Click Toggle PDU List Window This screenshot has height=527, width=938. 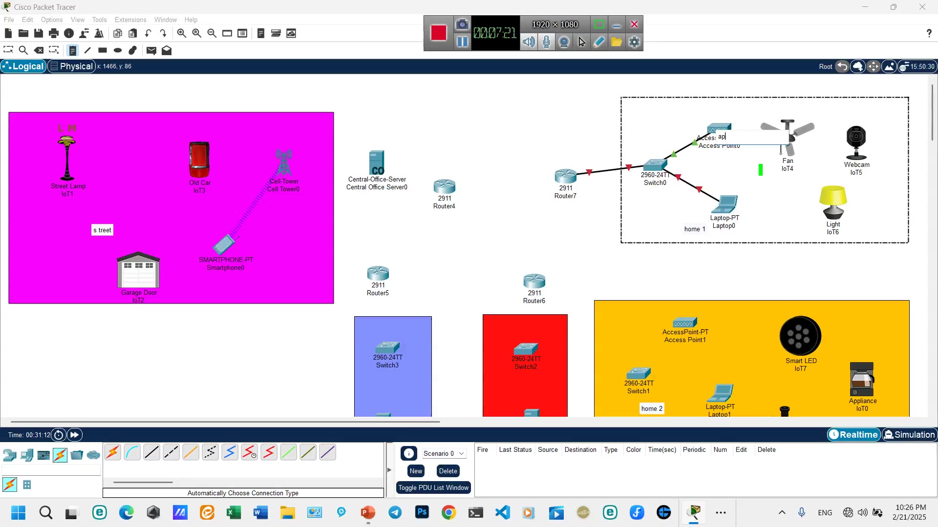(433, 487)
